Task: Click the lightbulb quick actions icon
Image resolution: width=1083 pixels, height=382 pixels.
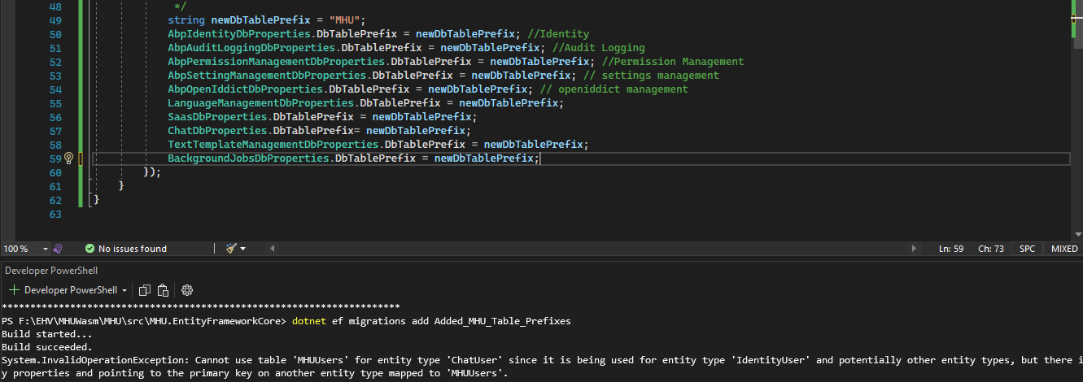Action: pos(69,158)
